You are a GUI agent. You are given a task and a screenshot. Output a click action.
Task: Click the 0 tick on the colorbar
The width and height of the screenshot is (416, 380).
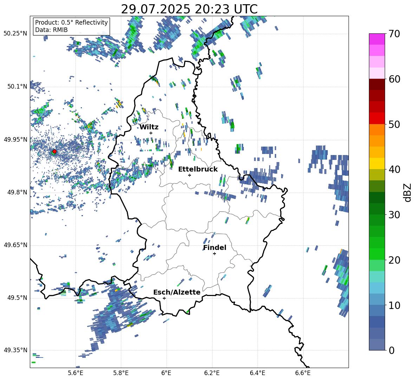coord(391,350)
